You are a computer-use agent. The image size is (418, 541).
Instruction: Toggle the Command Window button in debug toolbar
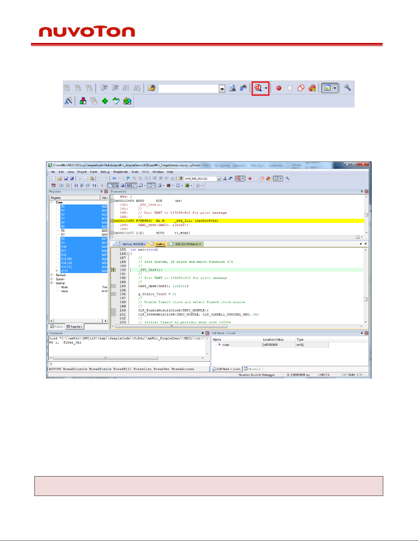pos(110,186)
